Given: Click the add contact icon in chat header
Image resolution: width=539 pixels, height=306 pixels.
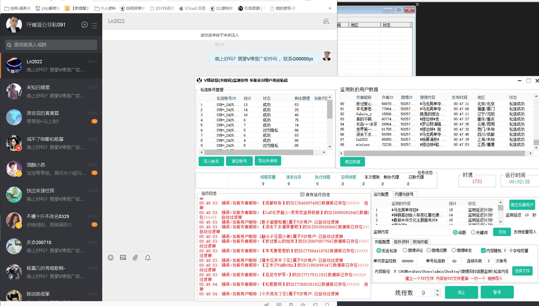Looking at the screenshot, I should point(326,21).
